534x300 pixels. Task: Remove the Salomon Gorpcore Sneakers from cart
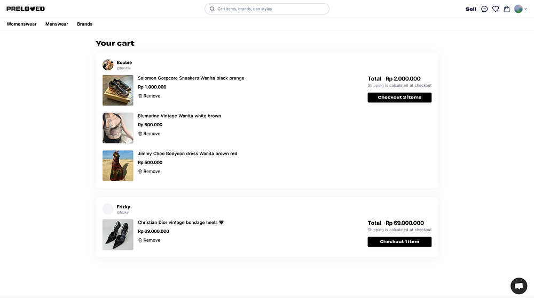[x=149, y=96]
